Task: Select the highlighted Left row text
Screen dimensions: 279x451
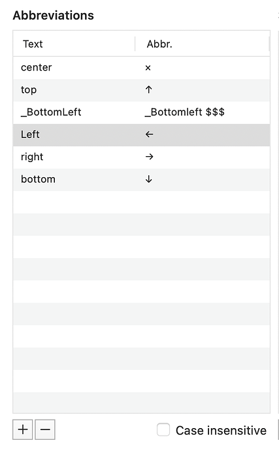Action: (30, 135)
